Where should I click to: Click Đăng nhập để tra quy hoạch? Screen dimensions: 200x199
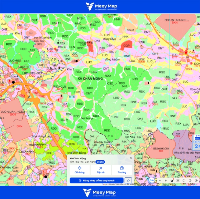(97, 180)
